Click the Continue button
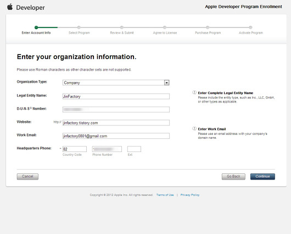291x234 pixels. pos(262,177)
